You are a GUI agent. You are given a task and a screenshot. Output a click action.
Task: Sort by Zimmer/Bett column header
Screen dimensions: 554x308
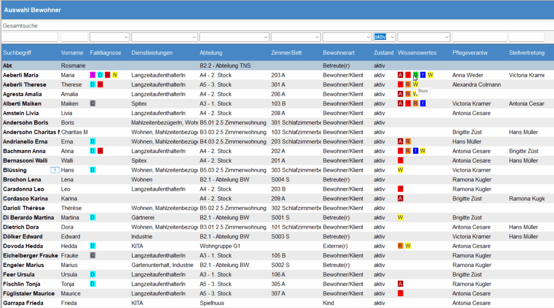coord(286,53)
